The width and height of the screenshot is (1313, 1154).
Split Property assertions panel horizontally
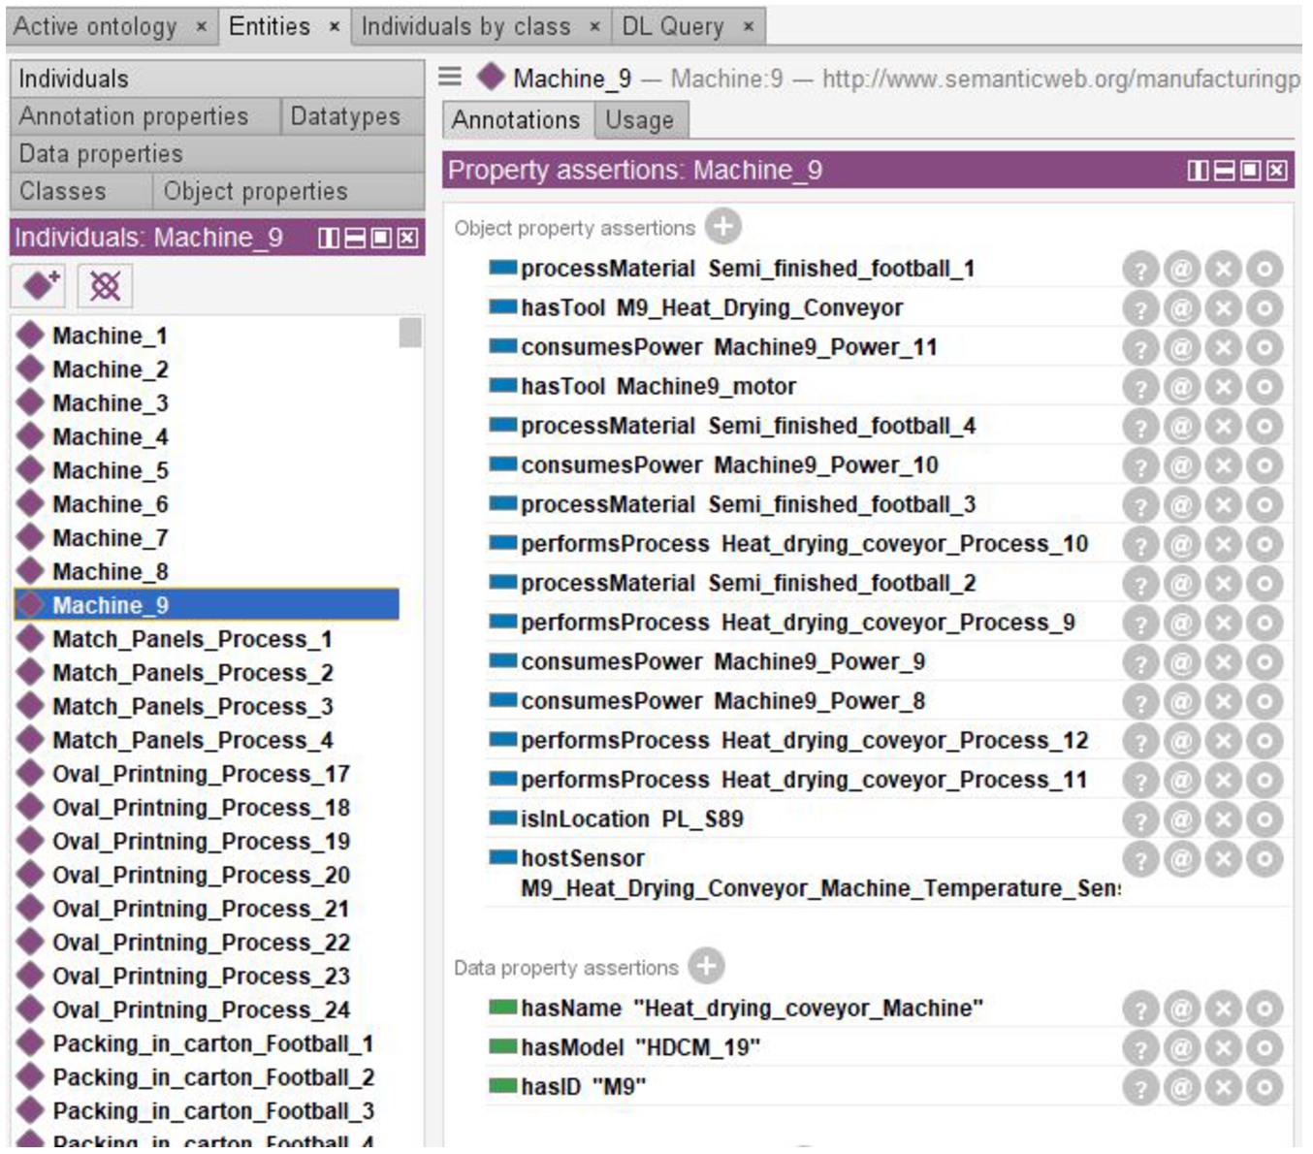1225,171
